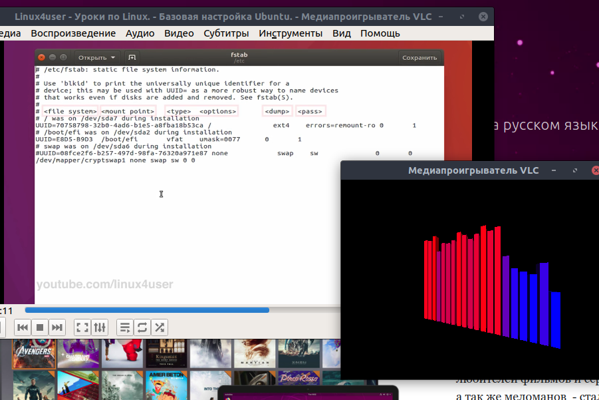Enable shuffle random playback
Viewport: 599px width, 400px height.
(160, 327)
